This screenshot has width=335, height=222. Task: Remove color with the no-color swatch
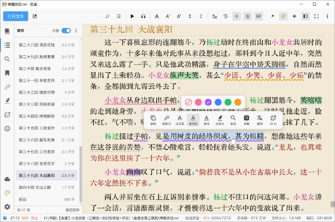tap(188, 102)
